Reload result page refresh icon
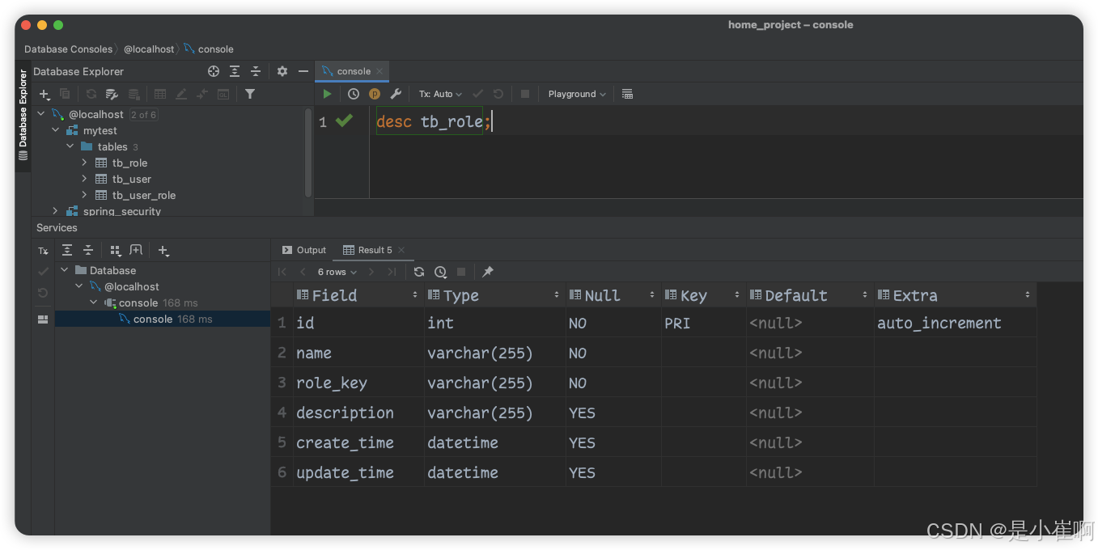1098x550 pixels. point(419,272)
